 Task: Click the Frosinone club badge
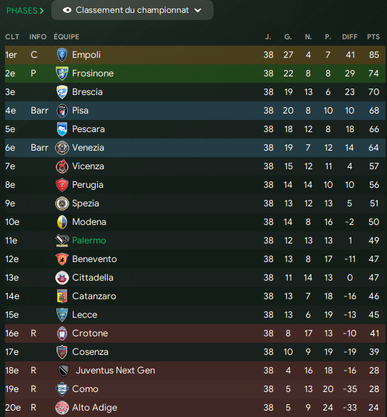coord(62,74)
